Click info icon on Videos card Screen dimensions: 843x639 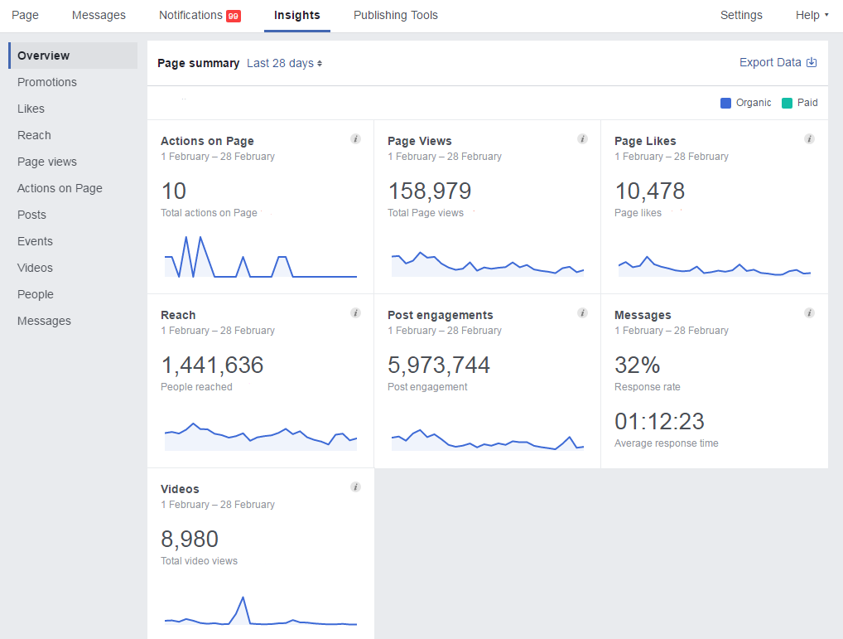[x=355, y=487]
